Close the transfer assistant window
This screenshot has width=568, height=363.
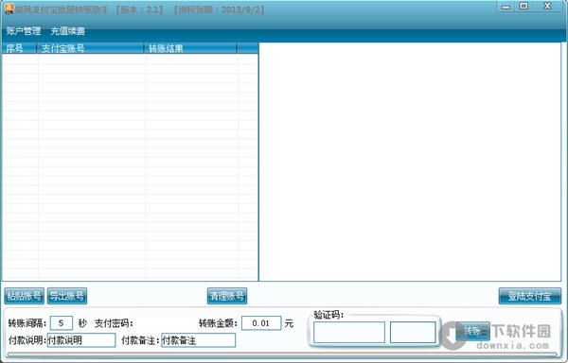pos(548,7)
